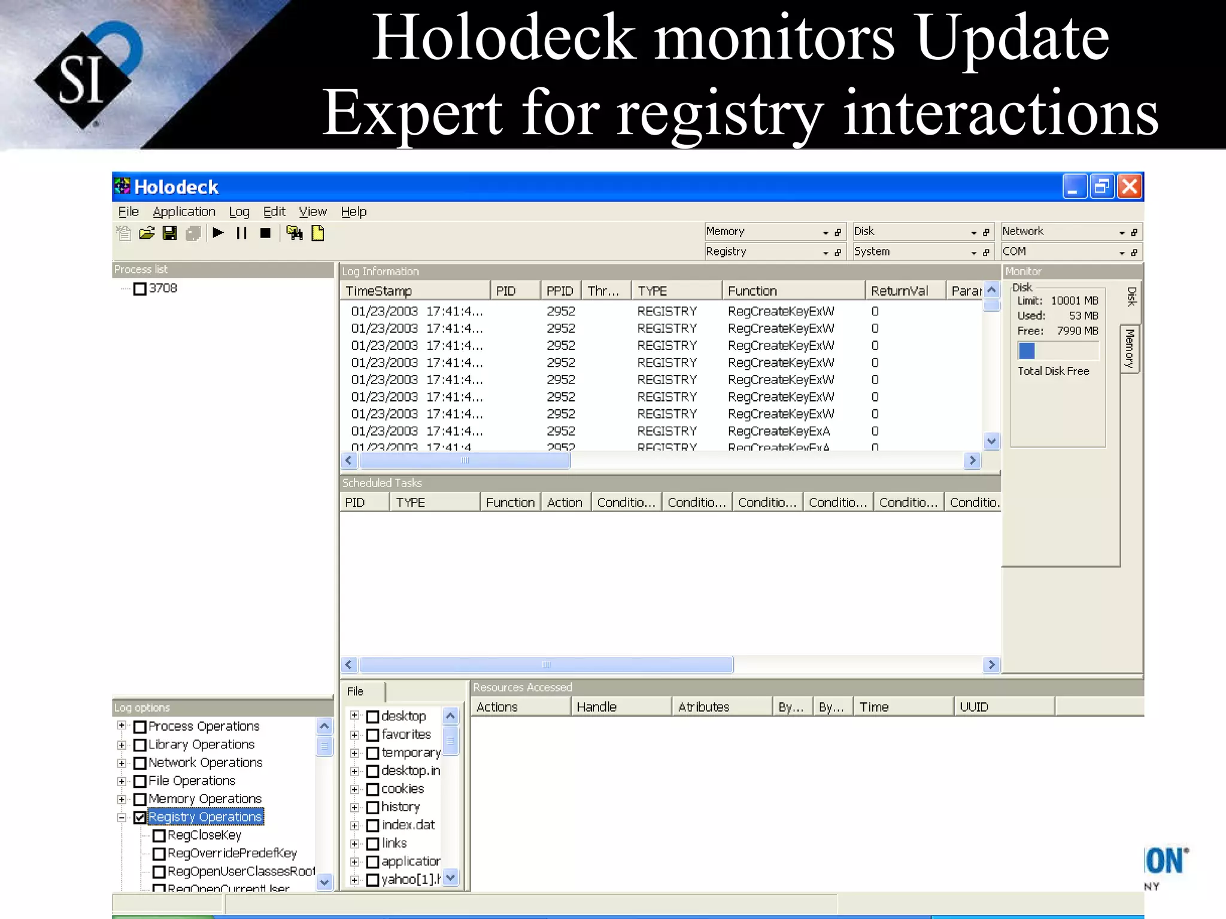The width and height of the screenshot is (1226, 919).
Task: Switch to the vertical Memory monitor tab
Action: (1130, 349)
